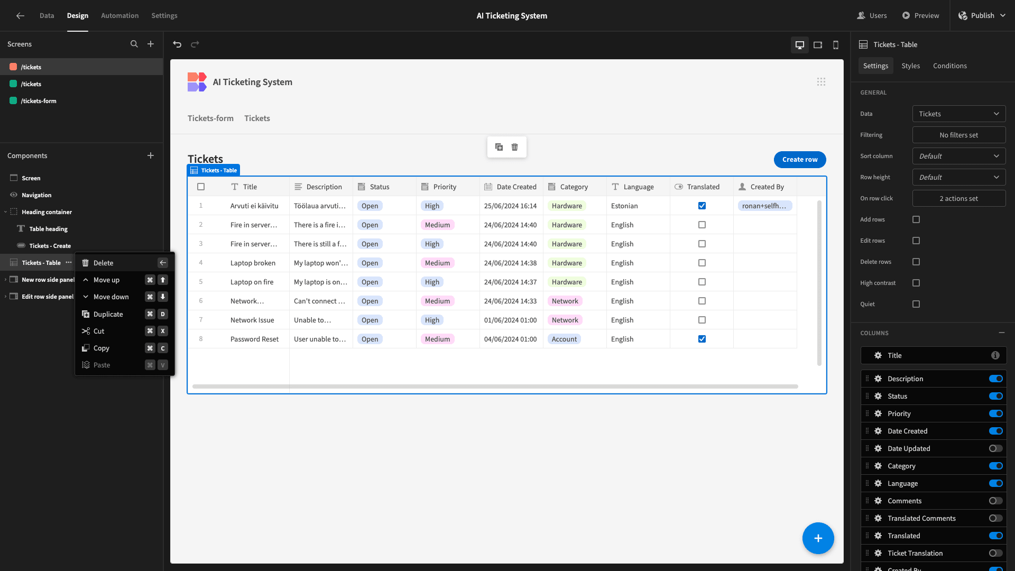Image resolution: width=1015 pixels, height=571 pixels.
Task: Turn off the Category column toggle
Action: pos(996,466)
